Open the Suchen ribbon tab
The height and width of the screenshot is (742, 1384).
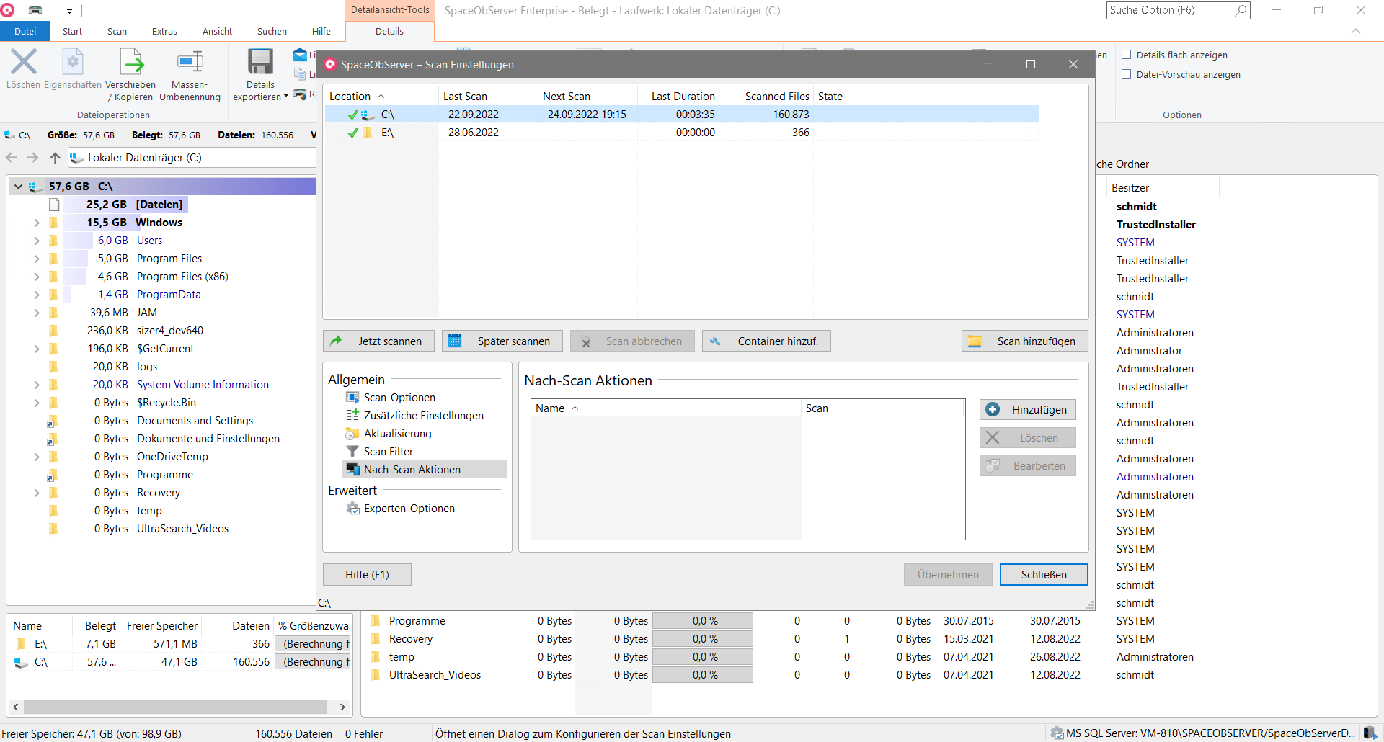pos(272,31)
